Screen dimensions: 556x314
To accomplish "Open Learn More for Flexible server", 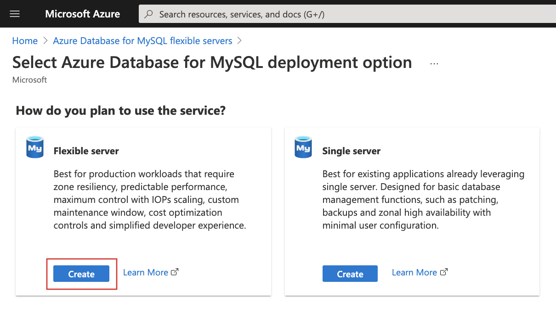I will point(145,272).
